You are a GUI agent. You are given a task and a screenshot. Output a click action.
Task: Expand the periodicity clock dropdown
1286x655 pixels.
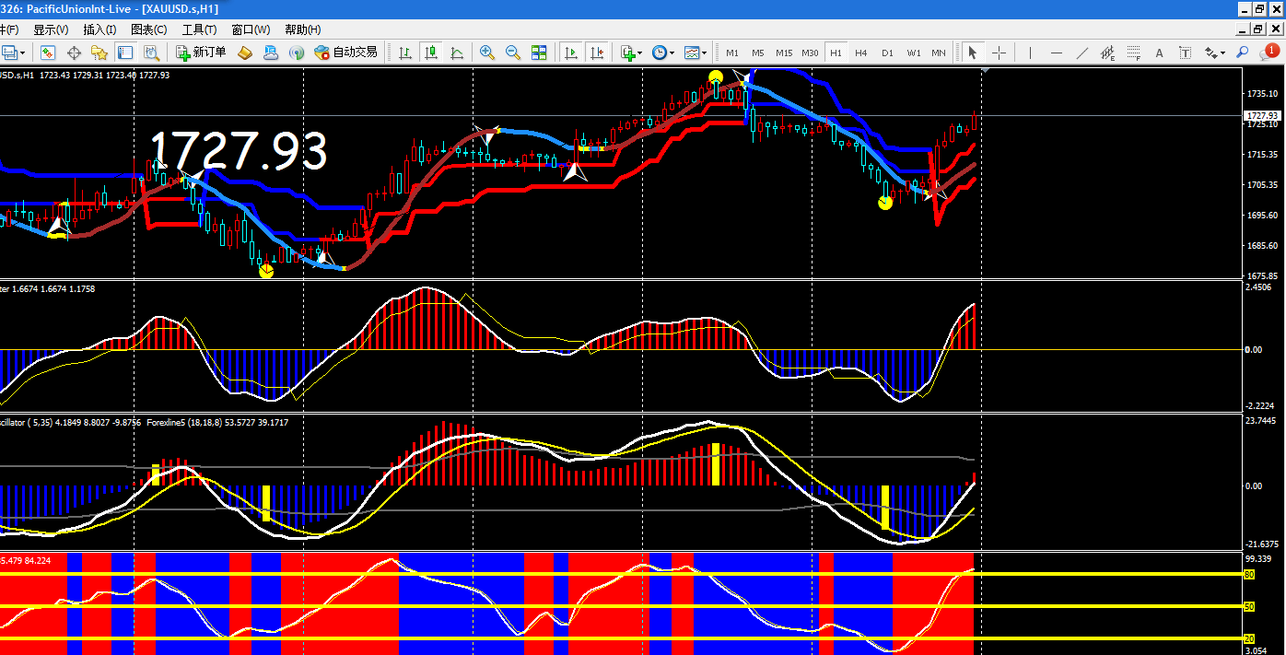click(x=663, y=53)
